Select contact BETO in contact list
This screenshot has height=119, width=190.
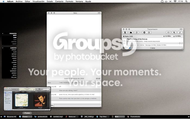coord(15,35)
